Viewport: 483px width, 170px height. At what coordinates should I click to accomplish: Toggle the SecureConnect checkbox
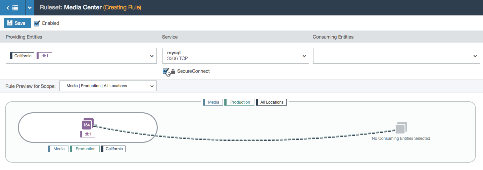(165, 71)
